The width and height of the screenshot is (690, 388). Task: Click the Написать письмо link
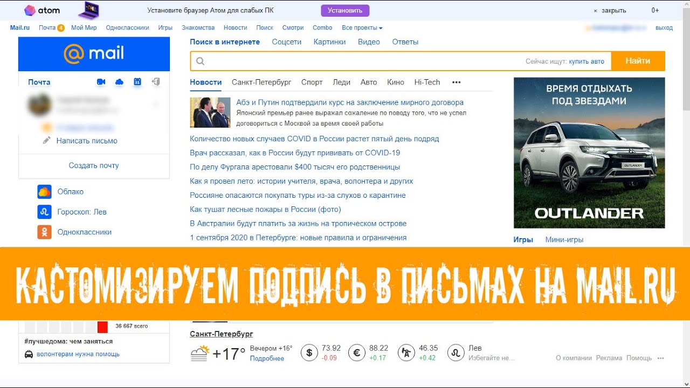click(x=87, y=141)
